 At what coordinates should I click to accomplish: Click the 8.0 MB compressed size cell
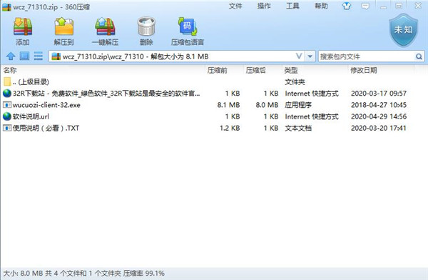click(x=267, y=105)
